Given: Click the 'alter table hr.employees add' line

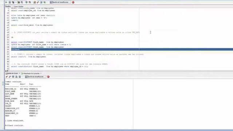Looking at the screenshot, I should [33, 15].
